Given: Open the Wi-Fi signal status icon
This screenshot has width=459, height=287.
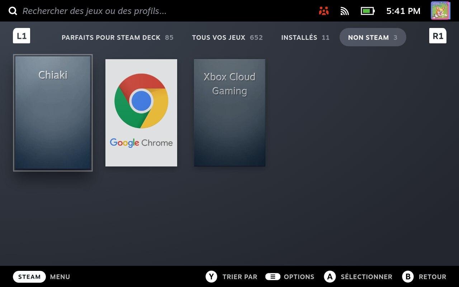Looking at the screenshot, I should point(345,11).
